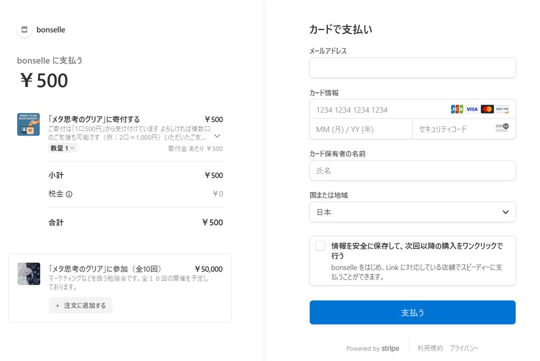Image resolution: width=540 pixels, height=361 pixels.
Task: Open the プライバシー privacy link
Action: pyautogui.click(x=464, y=348)
